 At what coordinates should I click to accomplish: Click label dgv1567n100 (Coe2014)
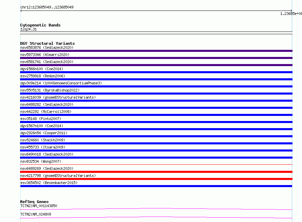(x=42, y=126)
